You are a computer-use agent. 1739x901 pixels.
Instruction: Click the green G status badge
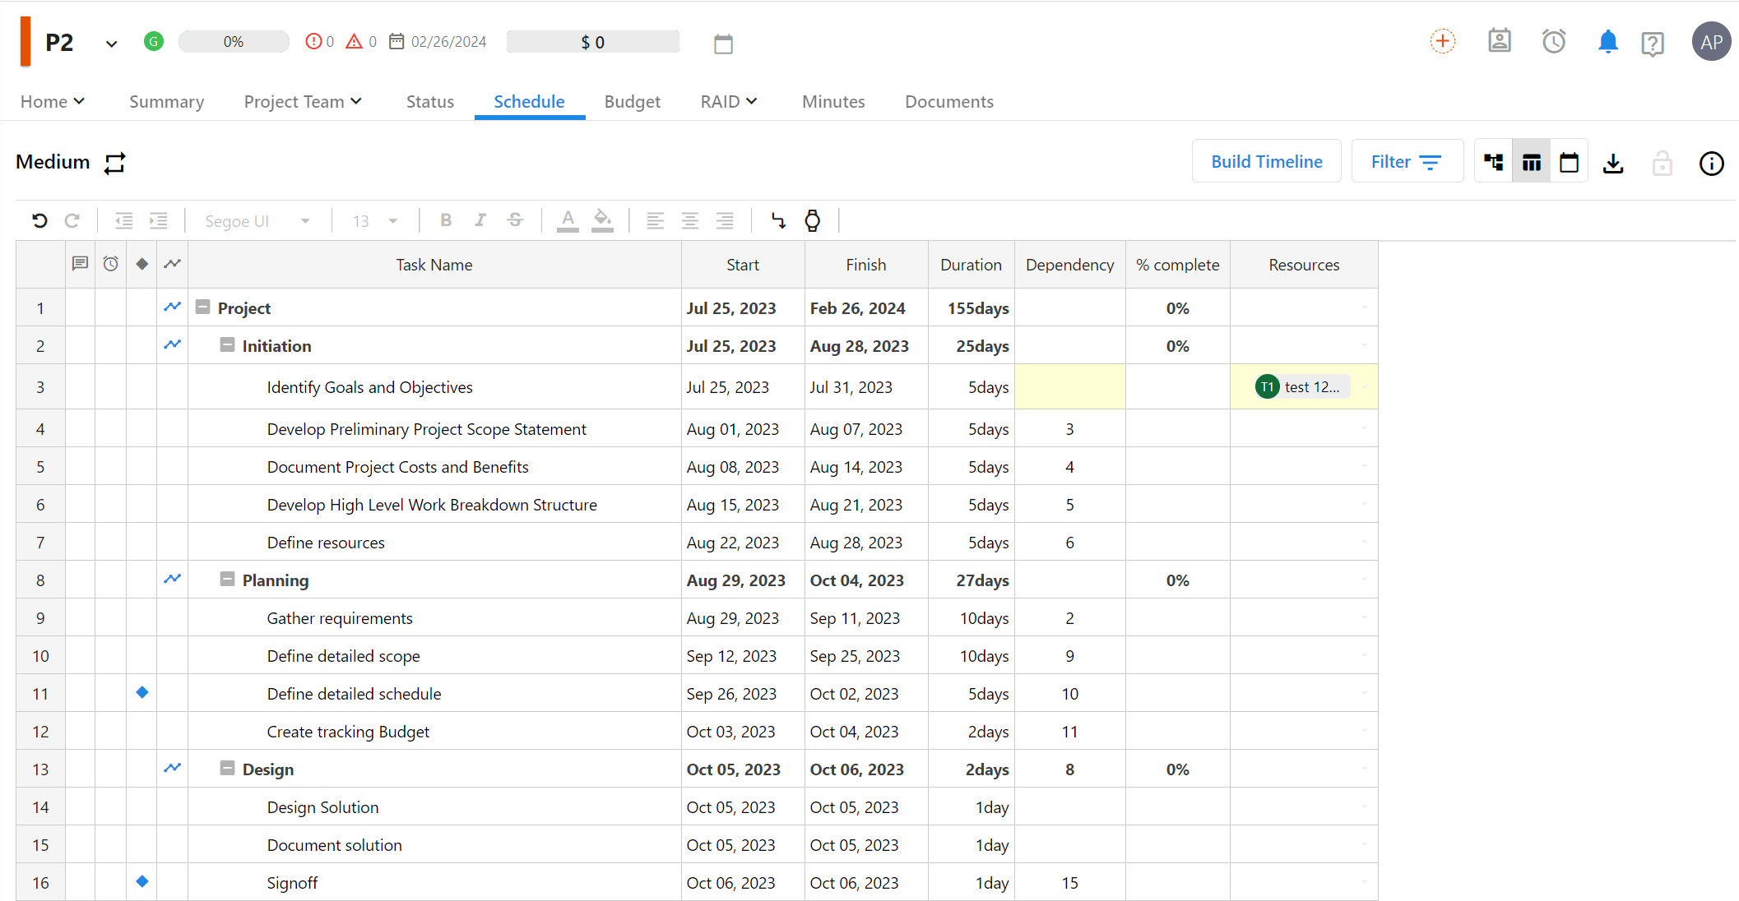[153, 41]
